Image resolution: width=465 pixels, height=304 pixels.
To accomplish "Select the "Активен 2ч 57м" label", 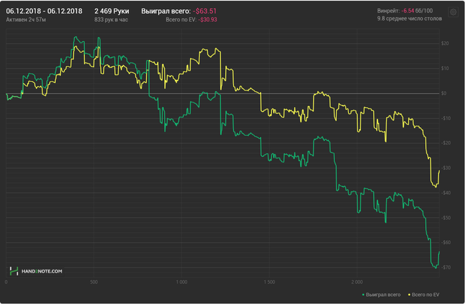I will click(26, 19).
